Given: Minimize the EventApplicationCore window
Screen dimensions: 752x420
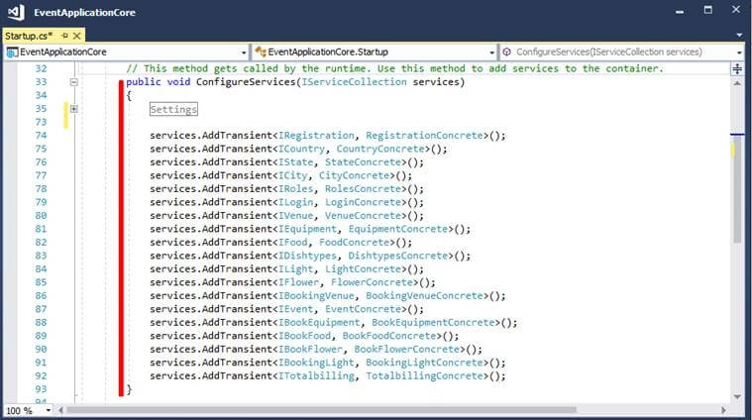Looking at the screenshot, I should (680, 11).
